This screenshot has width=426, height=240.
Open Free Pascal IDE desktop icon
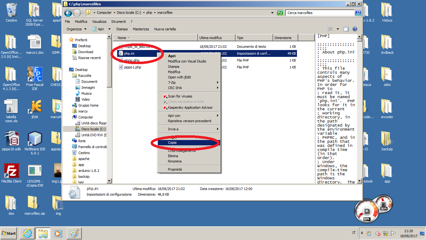point(35,74)
